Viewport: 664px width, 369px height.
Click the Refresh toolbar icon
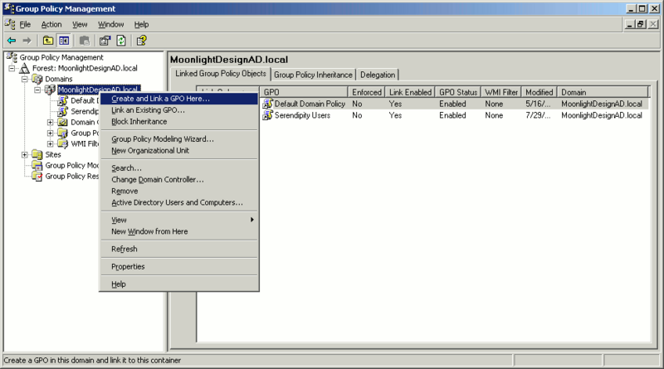[121, 41]
